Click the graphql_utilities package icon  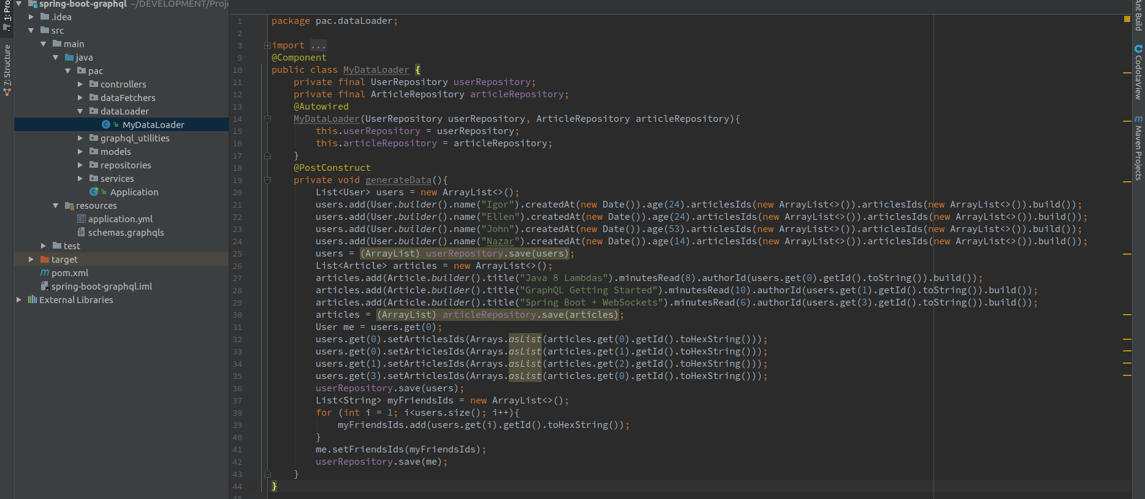point(94,138)
